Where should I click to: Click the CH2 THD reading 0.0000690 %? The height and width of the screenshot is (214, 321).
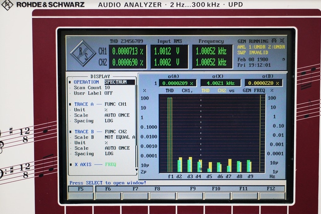click(128, 62)
